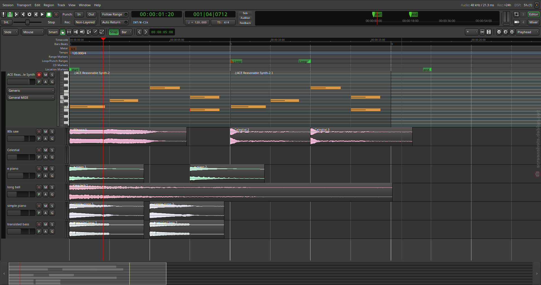Viewport: 541px width, 285px height.
Task: Adjust the shuttle speed slider
Action: pyautogui.click(x=27, y=22)
